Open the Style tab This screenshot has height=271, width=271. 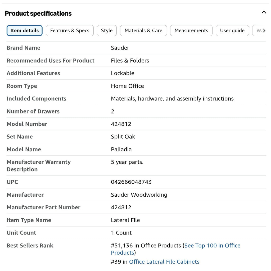pos(107,31)
